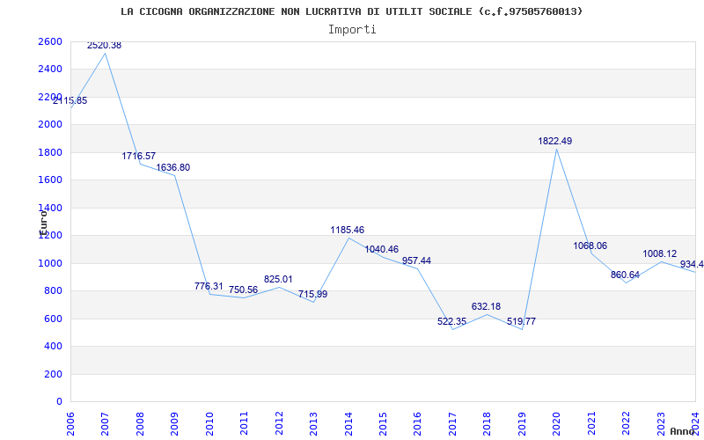The width and height of the screenshot is (704, 440).
Task: Click the 2400 y-axis tick label
Action: (51, 70)
